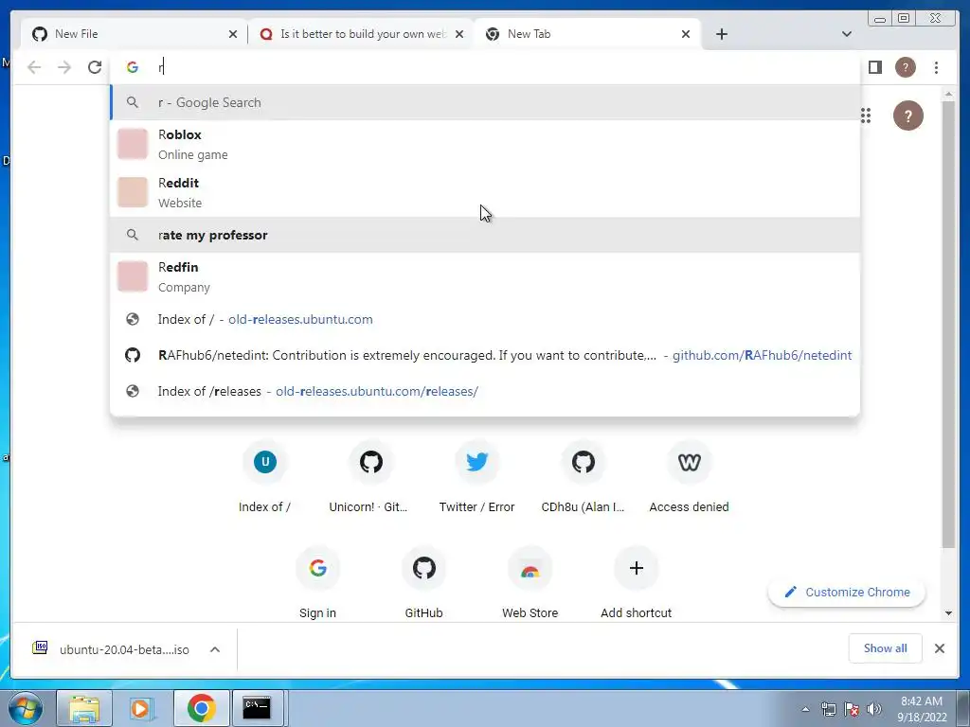Choose the Reddit suggestion
The width and height of the screenshot is (970, 727).
point(485,193)
